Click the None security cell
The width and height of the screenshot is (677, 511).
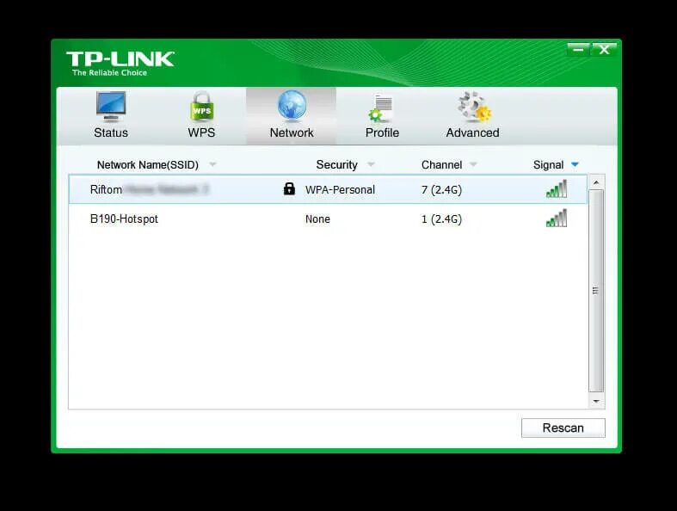317,219
